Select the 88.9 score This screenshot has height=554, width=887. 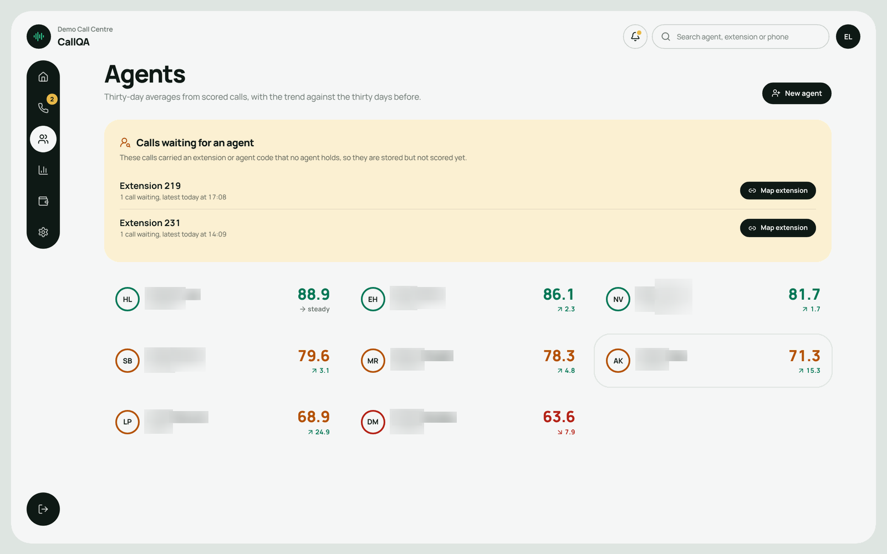pyautogui.click(x=314, y=294)
